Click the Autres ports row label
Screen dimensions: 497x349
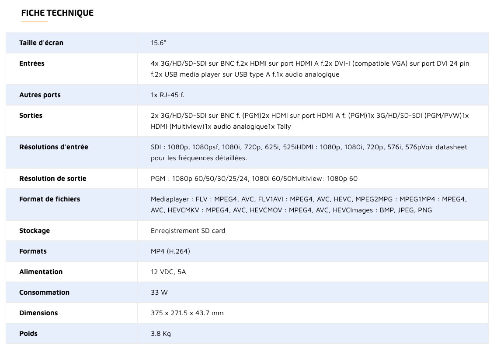click(40, 95)
